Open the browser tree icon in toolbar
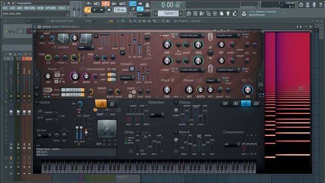325x183 pixels. coord(209,14)
